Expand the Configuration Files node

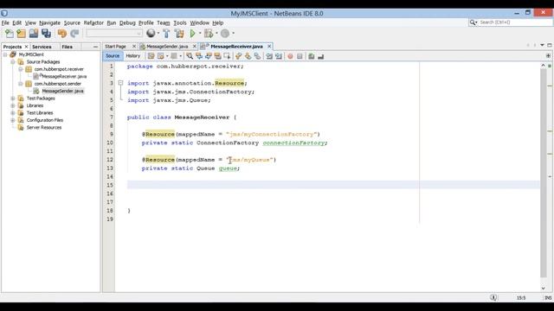coord(13,120)
